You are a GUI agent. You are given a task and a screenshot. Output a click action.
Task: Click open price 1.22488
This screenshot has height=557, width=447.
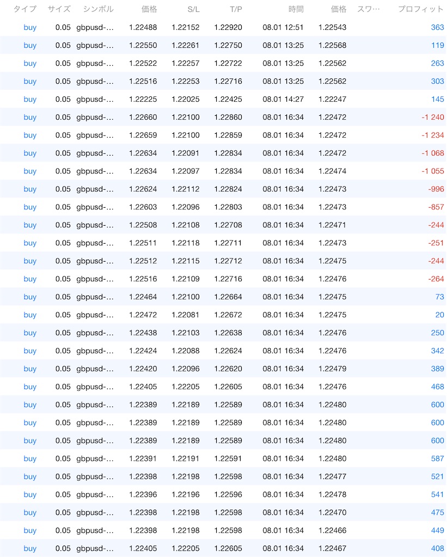pyautogui.click(x=143, y=27)
